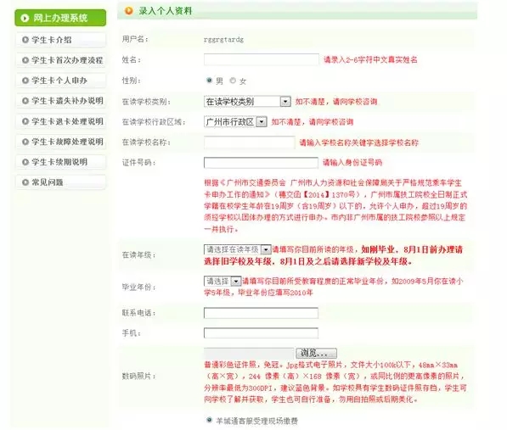This screenshot has height=430, width=507.
Task: Click the bullet icon beside 学生卡首次办理流程
Action: click(25, 60)
